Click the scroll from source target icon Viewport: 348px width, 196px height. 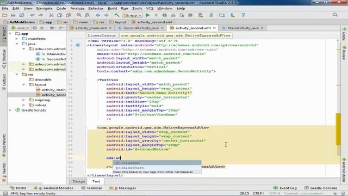coord(35,28)
